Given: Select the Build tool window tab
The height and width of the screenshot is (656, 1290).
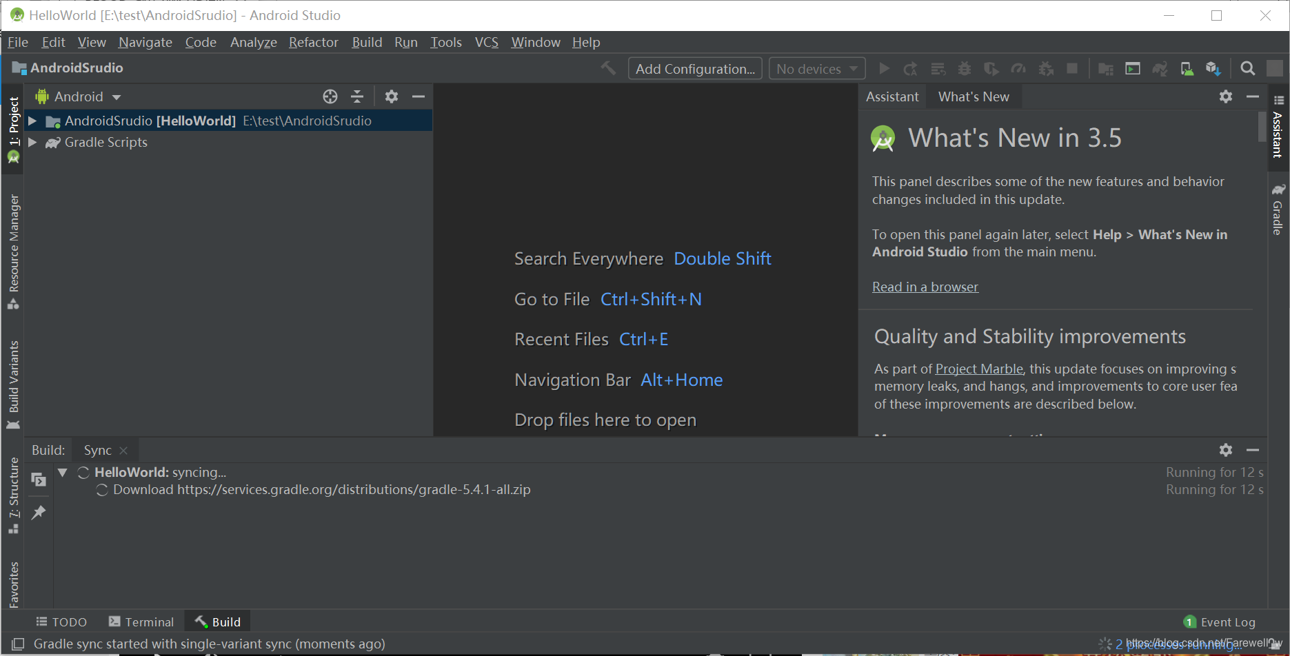Looking at the screenshot, I should point(218,622).
